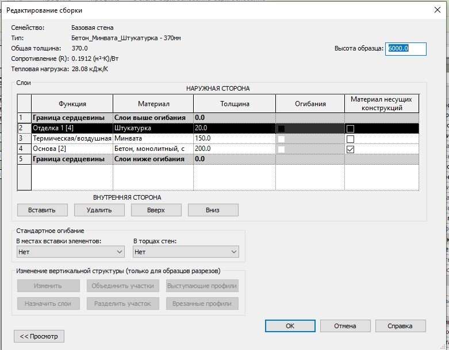The width and height of the screenshot is (449, 350).
Task: Collapse preview with << Просмотр button
Action: [x=39, y=336]
